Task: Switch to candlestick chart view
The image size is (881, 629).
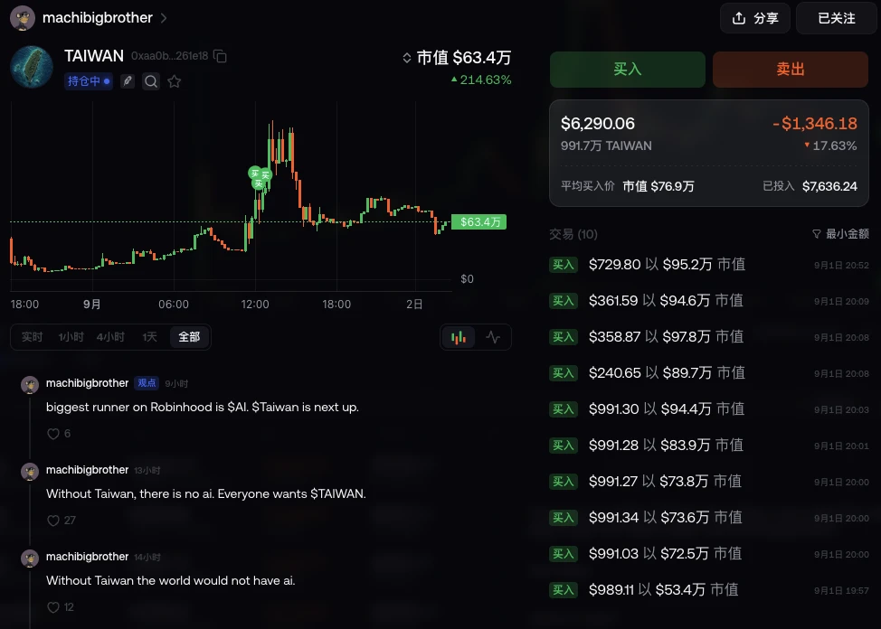Action: point(459,337)
